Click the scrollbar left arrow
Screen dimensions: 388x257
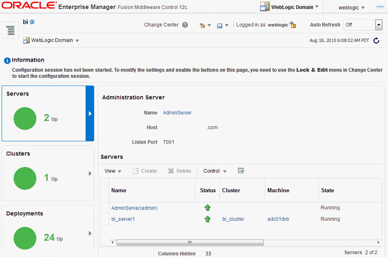coord(112,242)
